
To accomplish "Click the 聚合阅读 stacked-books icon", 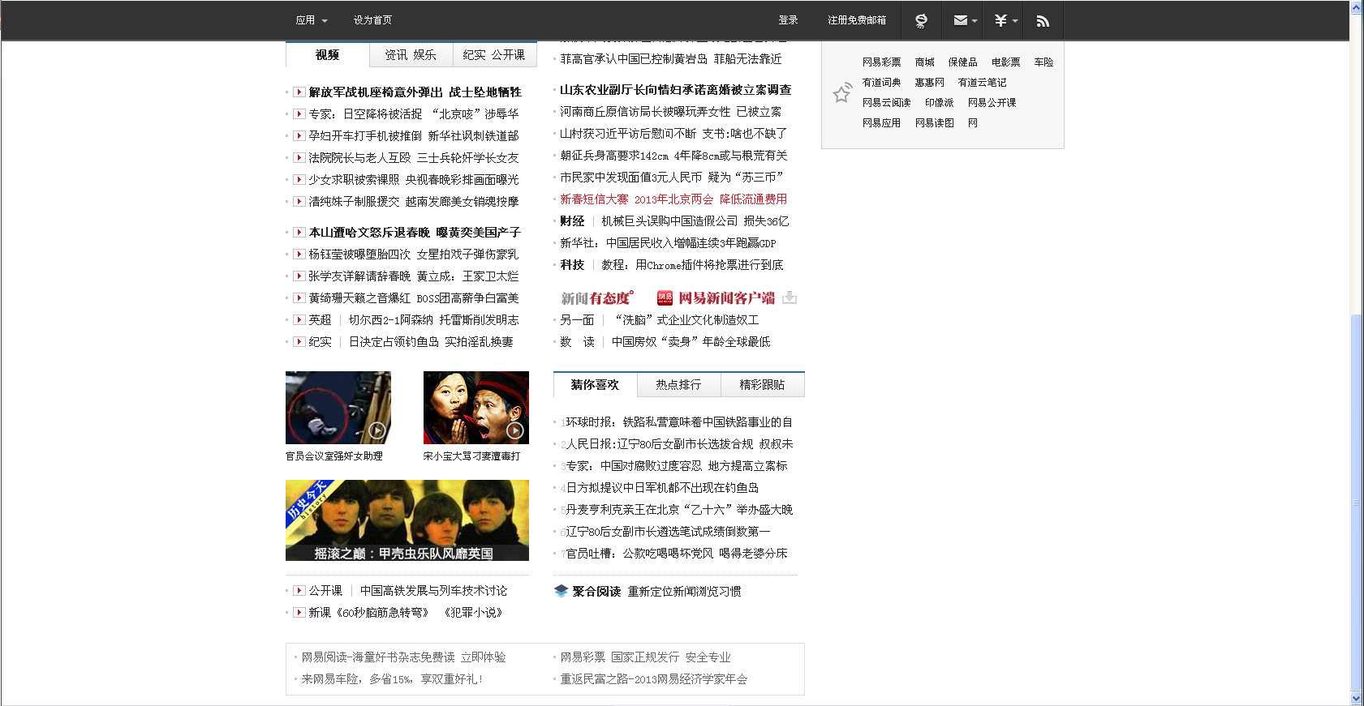I will tap(561, 591).
